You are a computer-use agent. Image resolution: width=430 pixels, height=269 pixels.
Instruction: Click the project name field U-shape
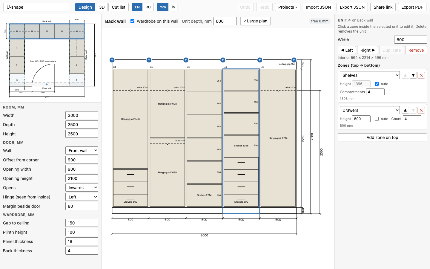coord(36,7)
